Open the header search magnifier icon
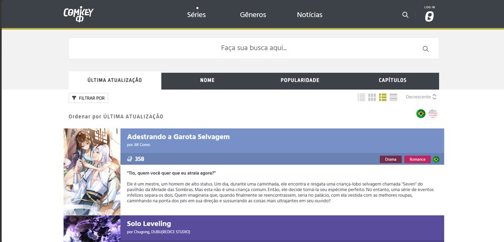 (x=405, y=15)
